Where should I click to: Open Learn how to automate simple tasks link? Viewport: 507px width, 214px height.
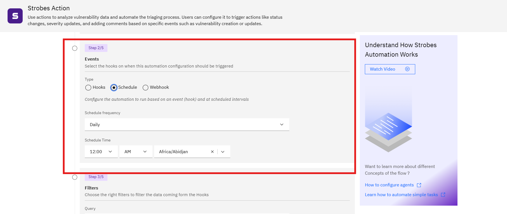tap(401, 195)
